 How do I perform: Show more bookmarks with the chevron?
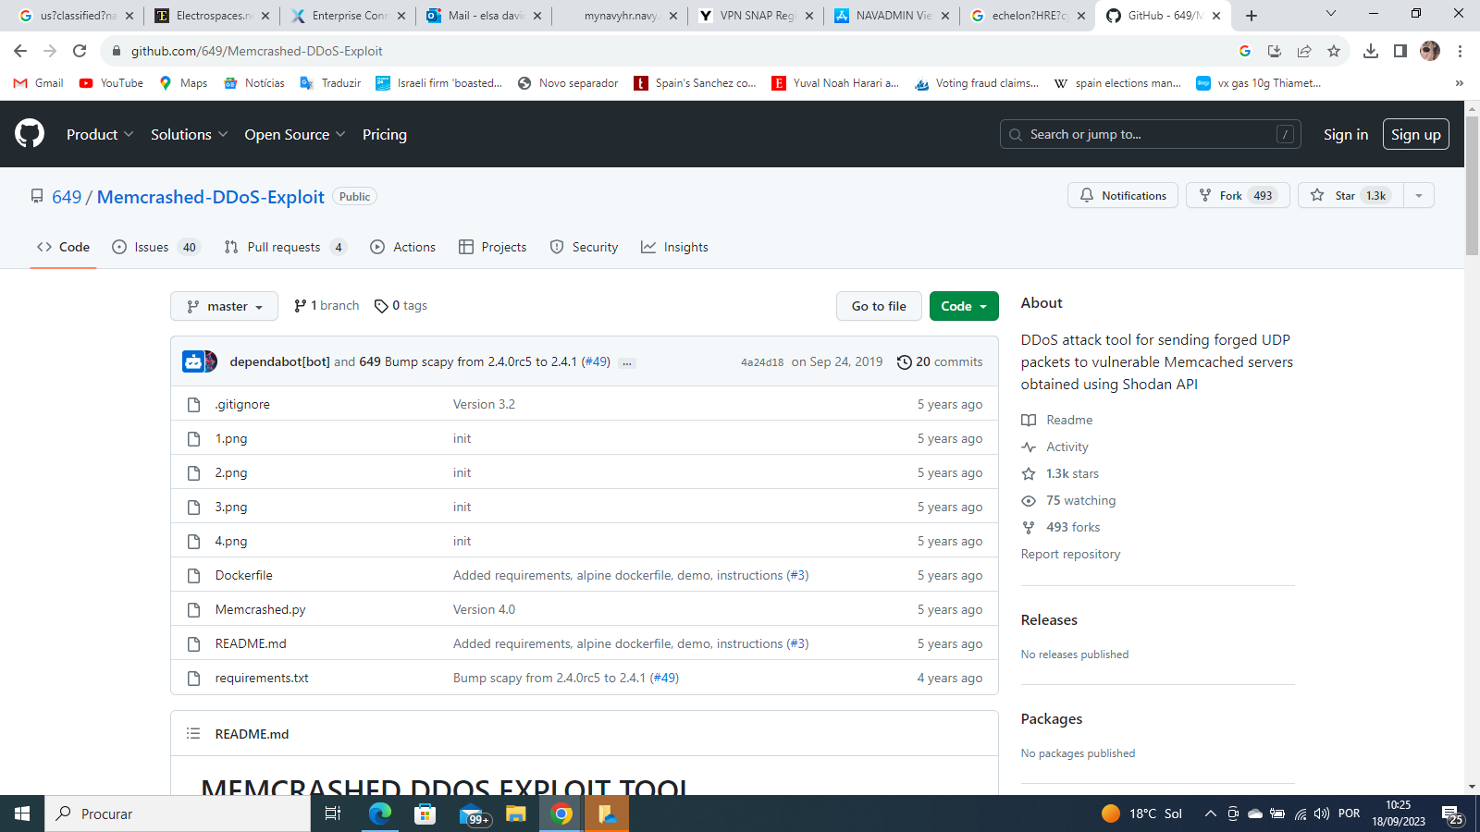(x=1459, y=83)
